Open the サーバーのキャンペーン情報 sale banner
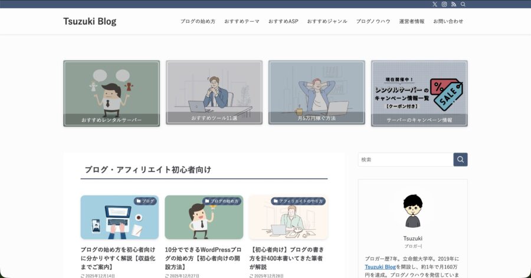This screenshot has height=278, width=531. pyautogui.click(x=419, y=93)
